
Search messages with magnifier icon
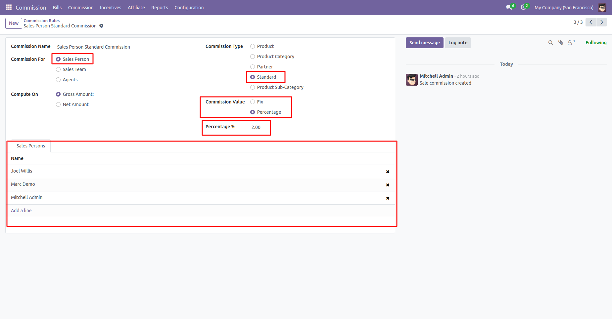(551, 43)
